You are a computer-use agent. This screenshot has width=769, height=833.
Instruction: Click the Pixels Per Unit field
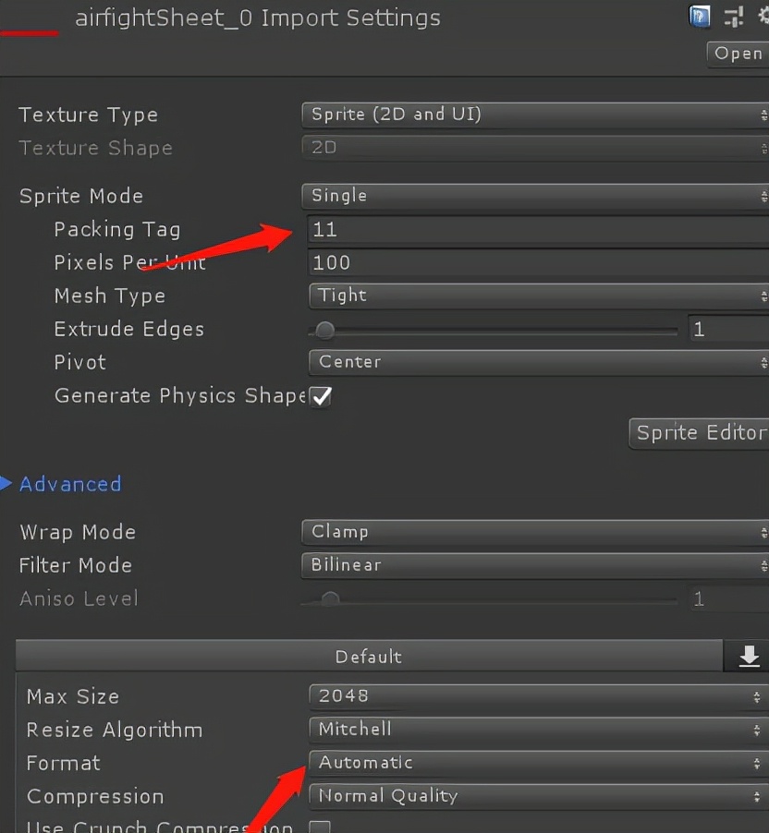[x=536, y=262]
